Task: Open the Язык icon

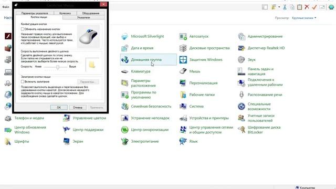Action: [183, 141]
